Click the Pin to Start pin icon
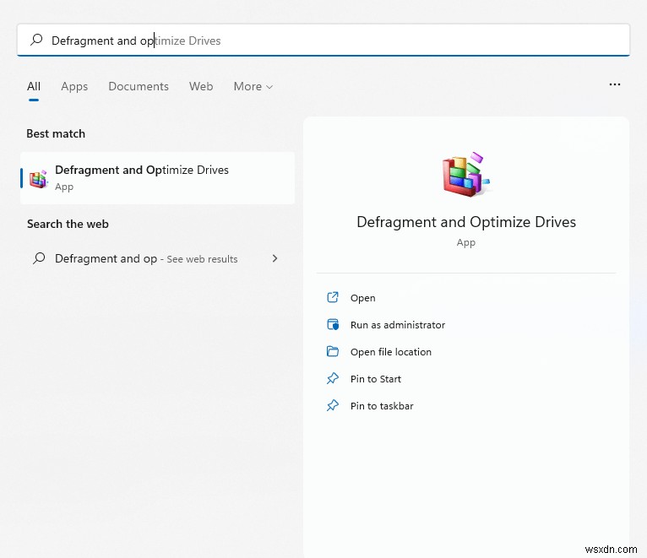Viewport: 647px width, 558px height. (x=333, y=378)
